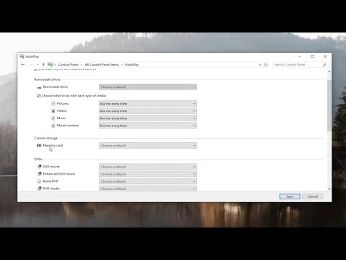Open Control Panel breadcrumb
The width and height of the screenshot is (346, 260).
[68, 64]
